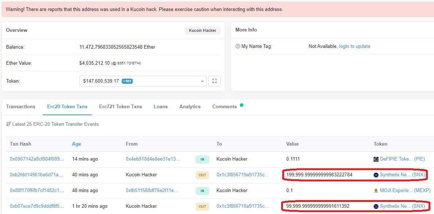Open transaction hash 0x88f170f6fb7cf1482c1
434x214 pixels.
coord(37,191)
